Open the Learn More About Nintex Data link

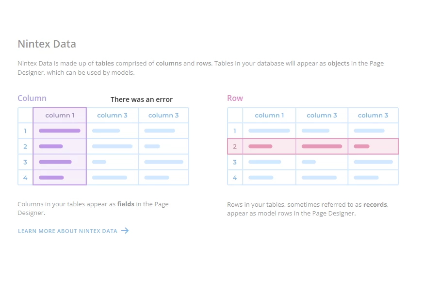[73, 231]
